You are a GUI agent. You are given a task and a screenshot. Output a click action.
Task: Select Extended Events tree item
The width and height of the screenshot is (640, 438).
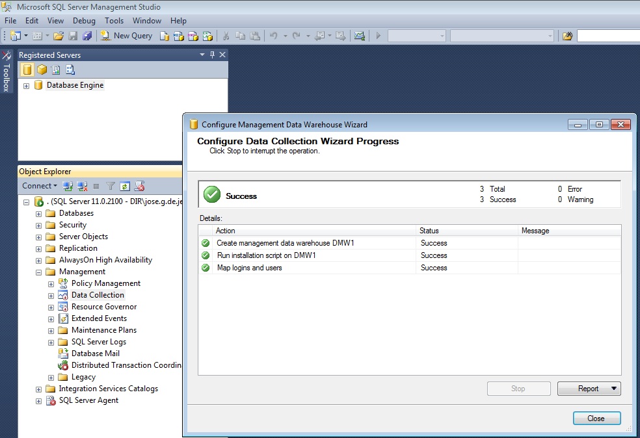99,318
